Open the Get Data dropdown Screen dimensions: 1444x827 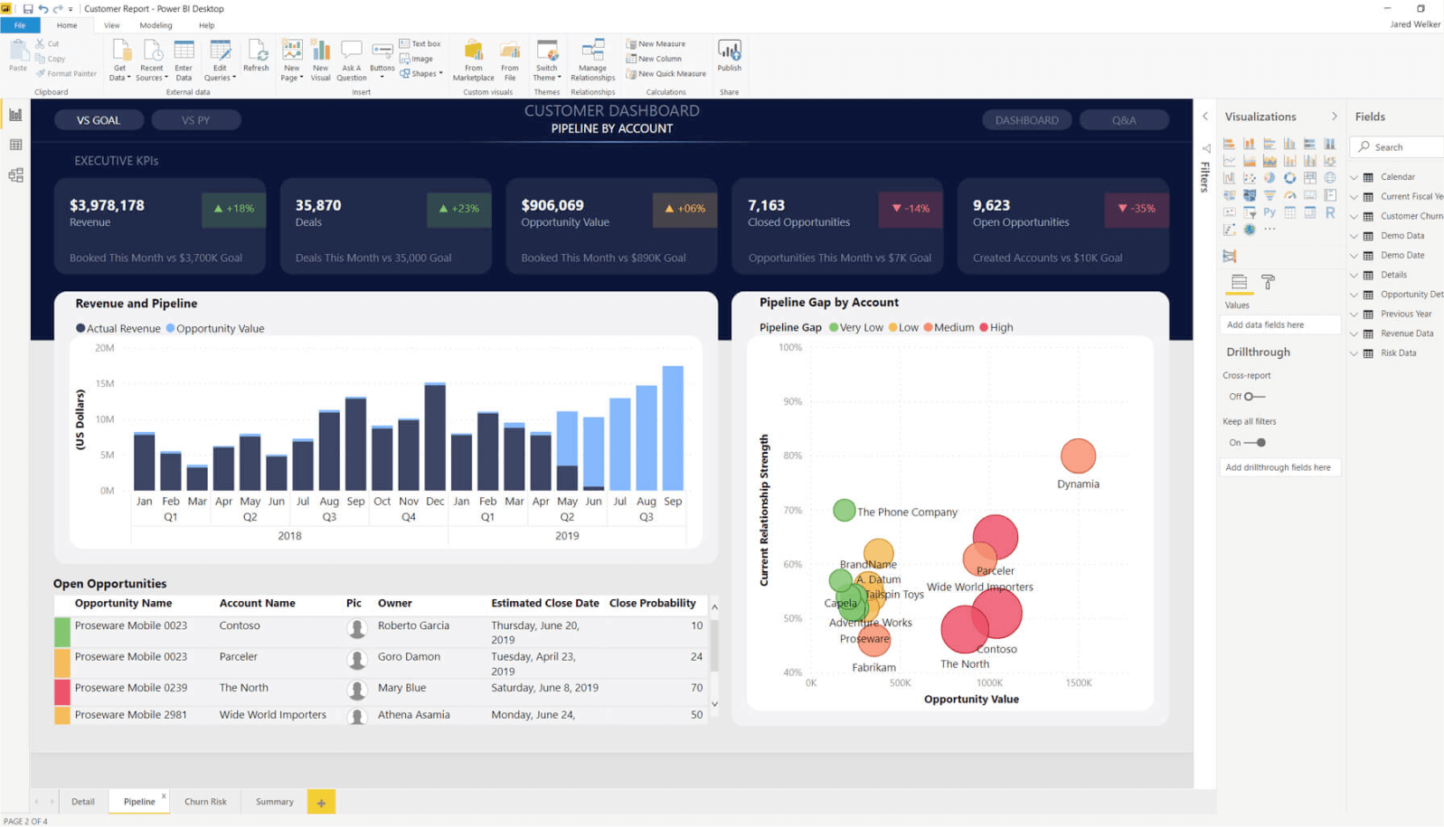point(119,60)
